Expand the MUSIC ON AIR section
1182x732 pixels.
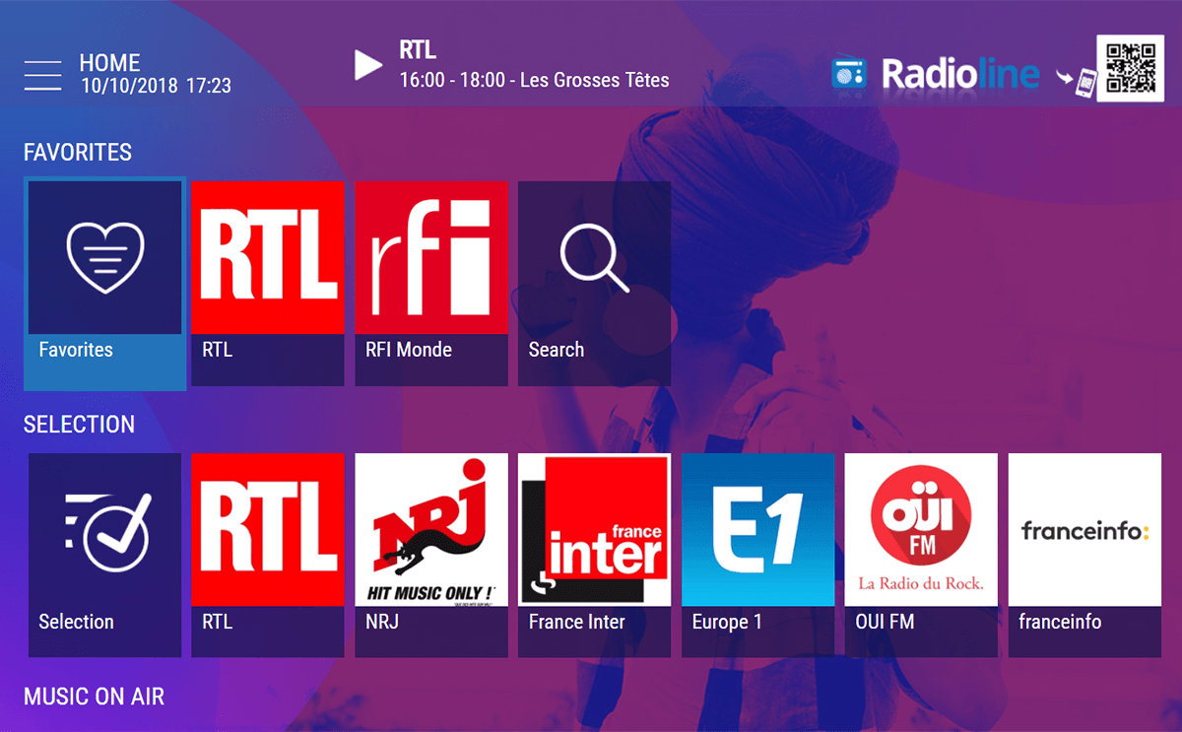point(94,697)
